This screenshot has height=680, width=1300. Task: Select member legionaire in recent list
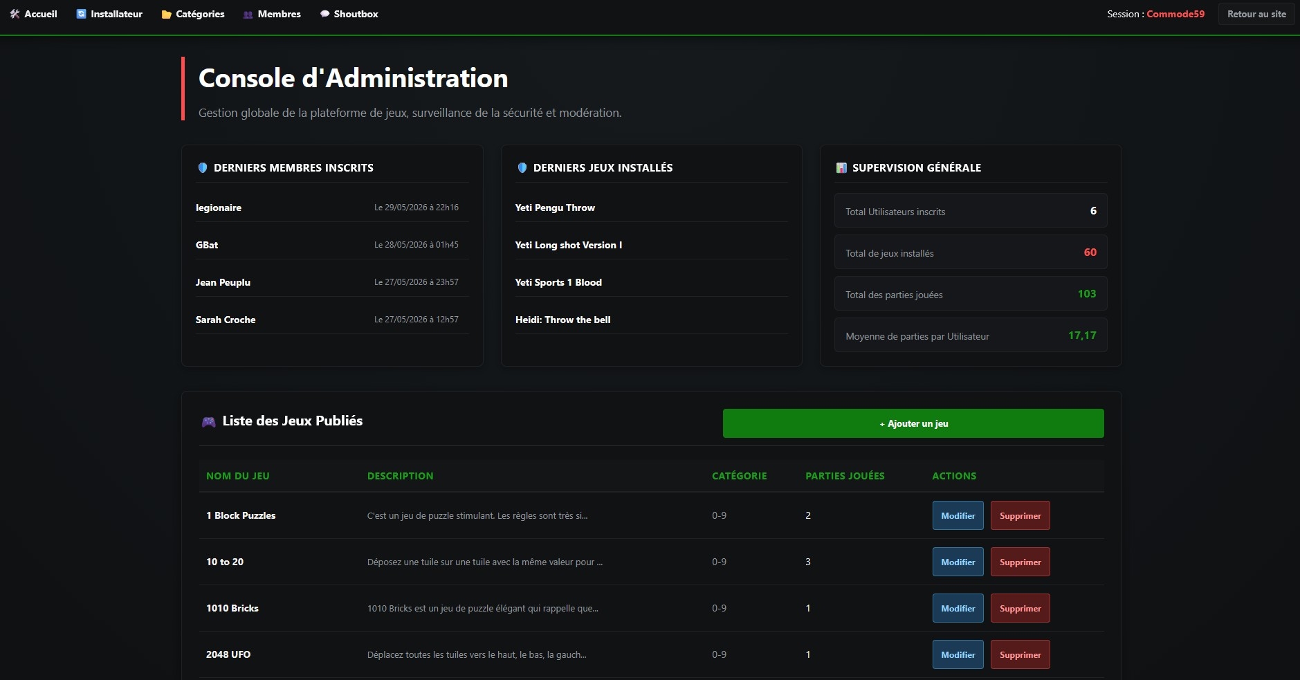219,208
